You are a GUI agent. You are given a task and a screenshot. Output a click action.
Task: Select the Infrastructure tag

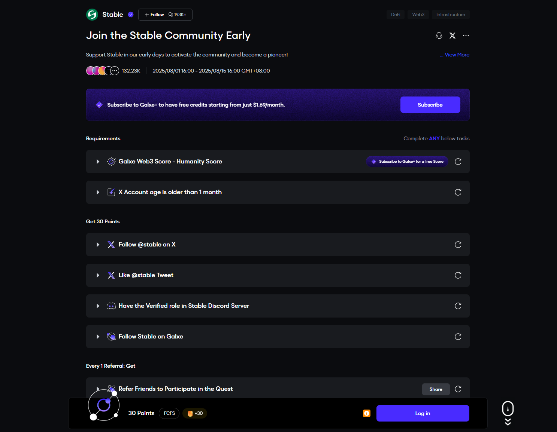pyautogui.click(x=451, y=14)
